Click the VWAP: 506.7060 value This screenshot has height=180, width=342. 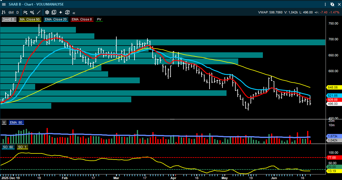pos(270,12)
